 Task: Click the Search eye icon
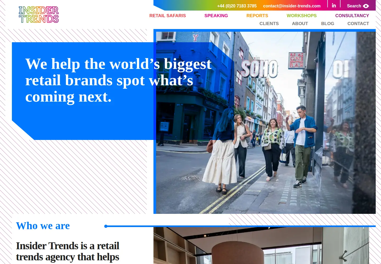point(366,6)
